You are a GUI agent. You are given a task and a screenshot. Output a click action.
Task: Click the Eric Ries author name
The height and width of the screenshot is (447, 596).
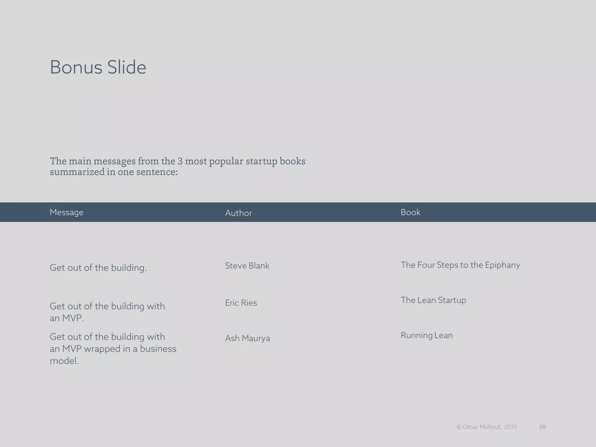click(x=241, y=303)
